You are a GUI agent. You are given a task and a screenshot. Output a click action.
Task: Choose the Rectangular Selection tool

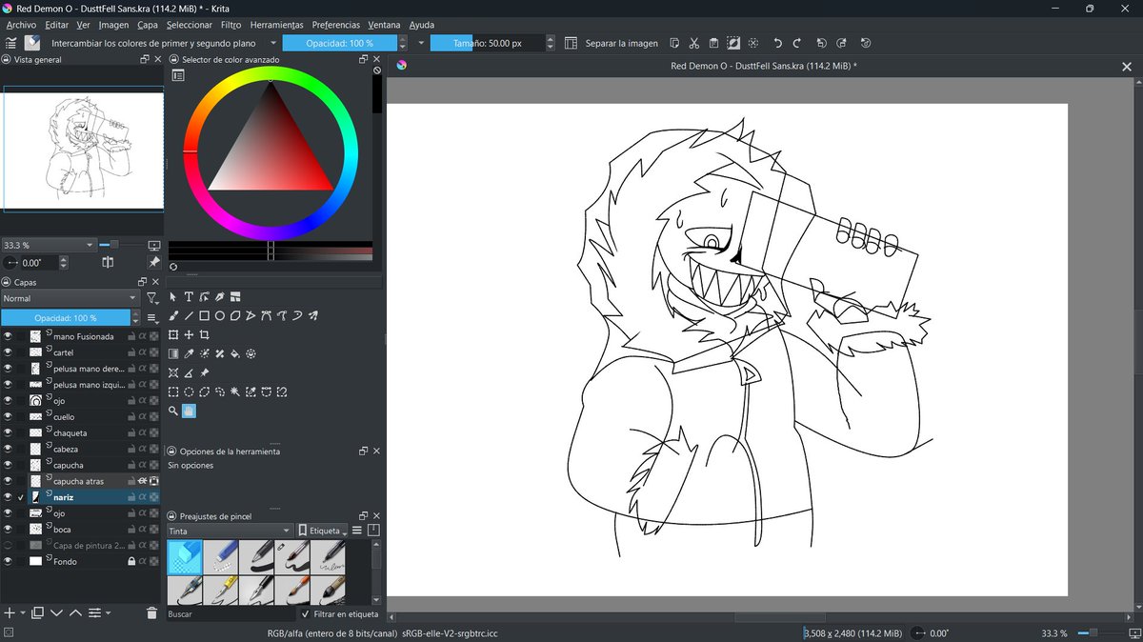click(173, 391)
